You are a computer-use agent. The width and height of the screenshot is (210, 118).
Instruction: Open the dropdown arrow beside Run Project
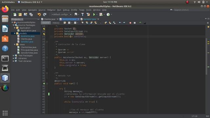[x=97, y=14]
